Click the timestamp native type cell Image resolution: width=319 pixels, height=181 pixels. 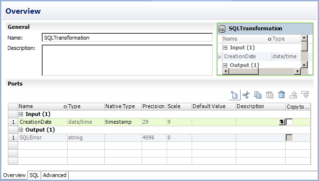[x=123, y=122]
